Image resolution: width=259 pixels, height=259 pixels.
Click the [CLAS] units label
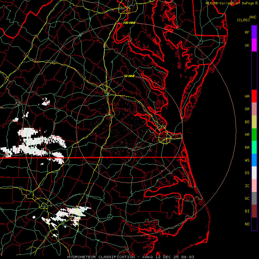pyautogui.click(x=243, y=20)
